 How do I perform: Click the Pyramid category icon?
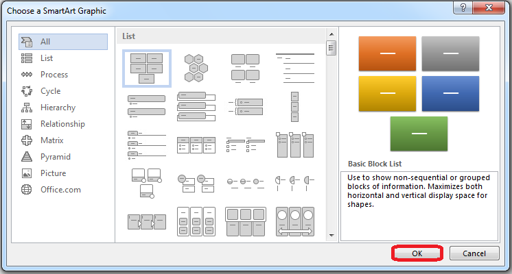(27, 157)
